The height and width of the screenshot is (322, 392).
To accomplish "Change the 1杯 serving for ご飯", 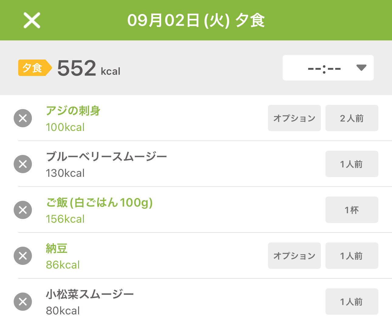I will coord(352,210).
